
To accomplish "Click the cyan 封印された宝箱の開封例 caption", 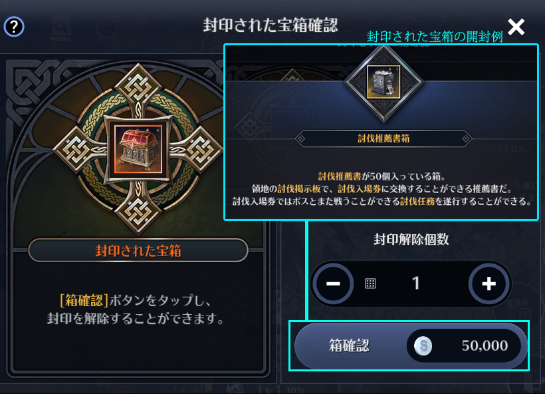I will point(435,37).
